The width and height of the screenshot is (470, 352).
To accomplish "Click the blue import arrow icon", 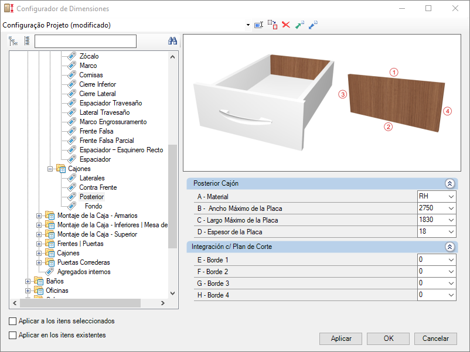I will [313, 25].
